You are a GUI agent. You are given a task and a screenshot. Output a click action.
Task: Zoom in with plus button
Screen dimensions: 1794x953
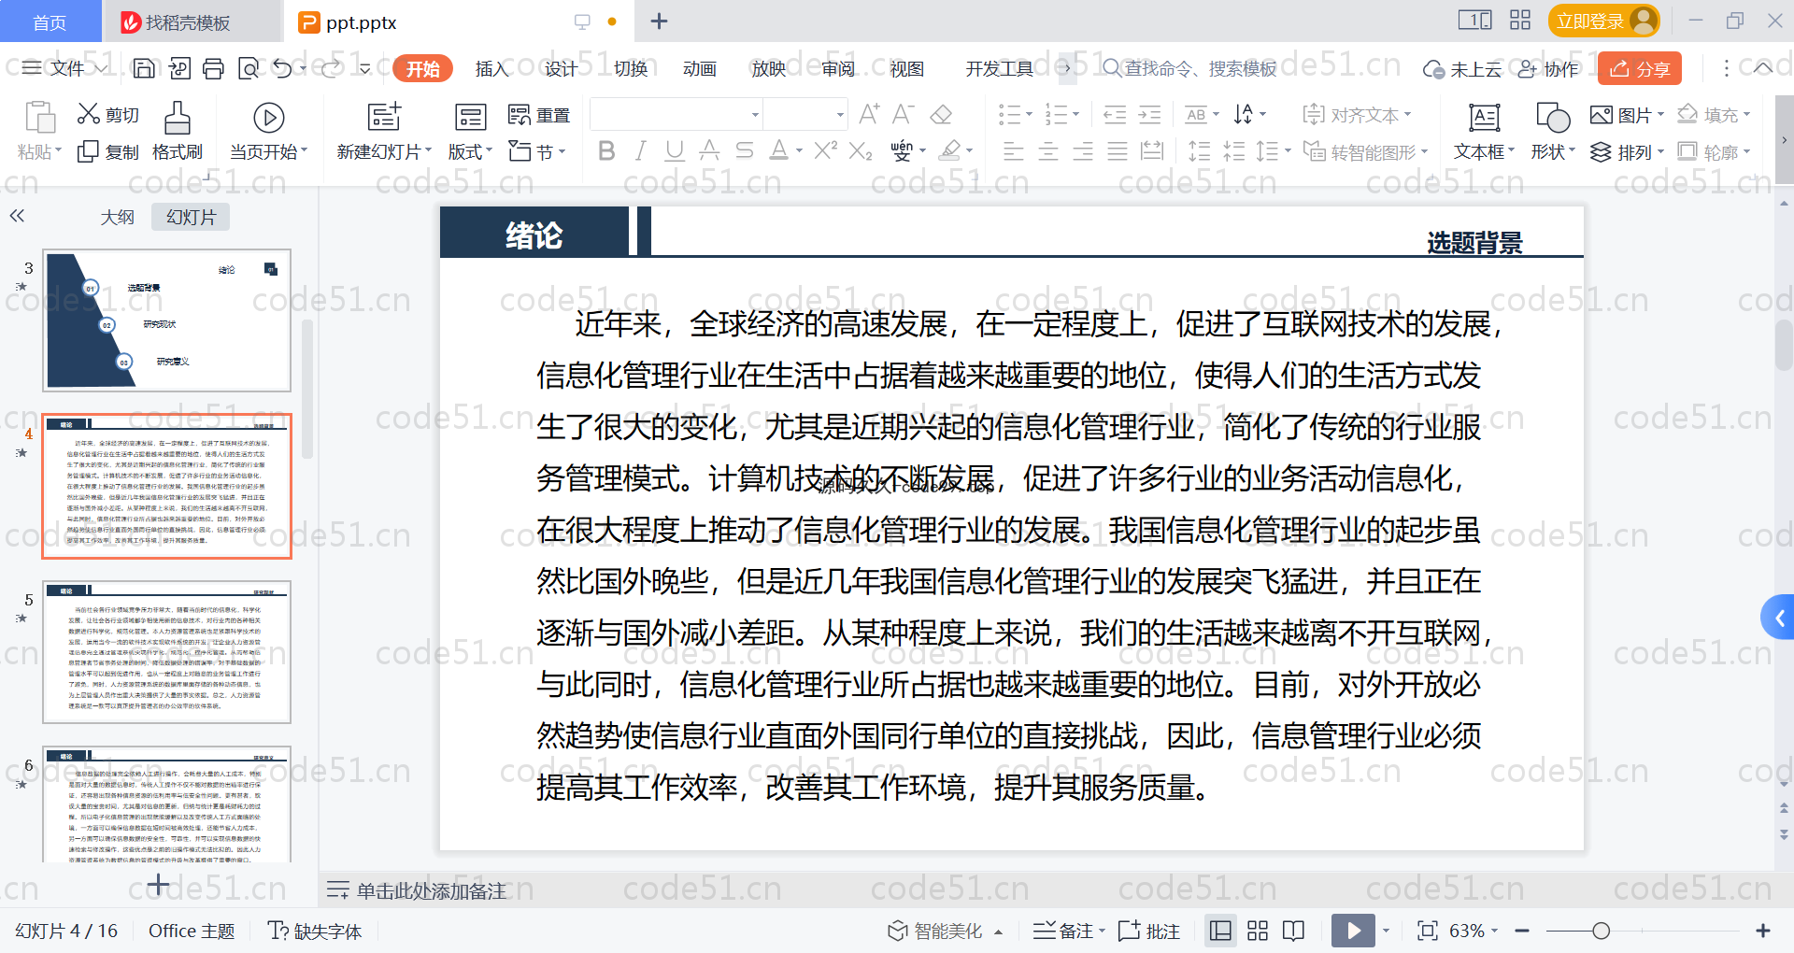1763,931
